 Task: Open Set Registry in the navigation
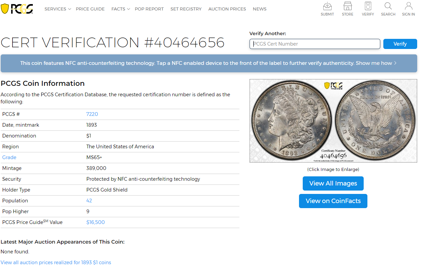[186, 9]
